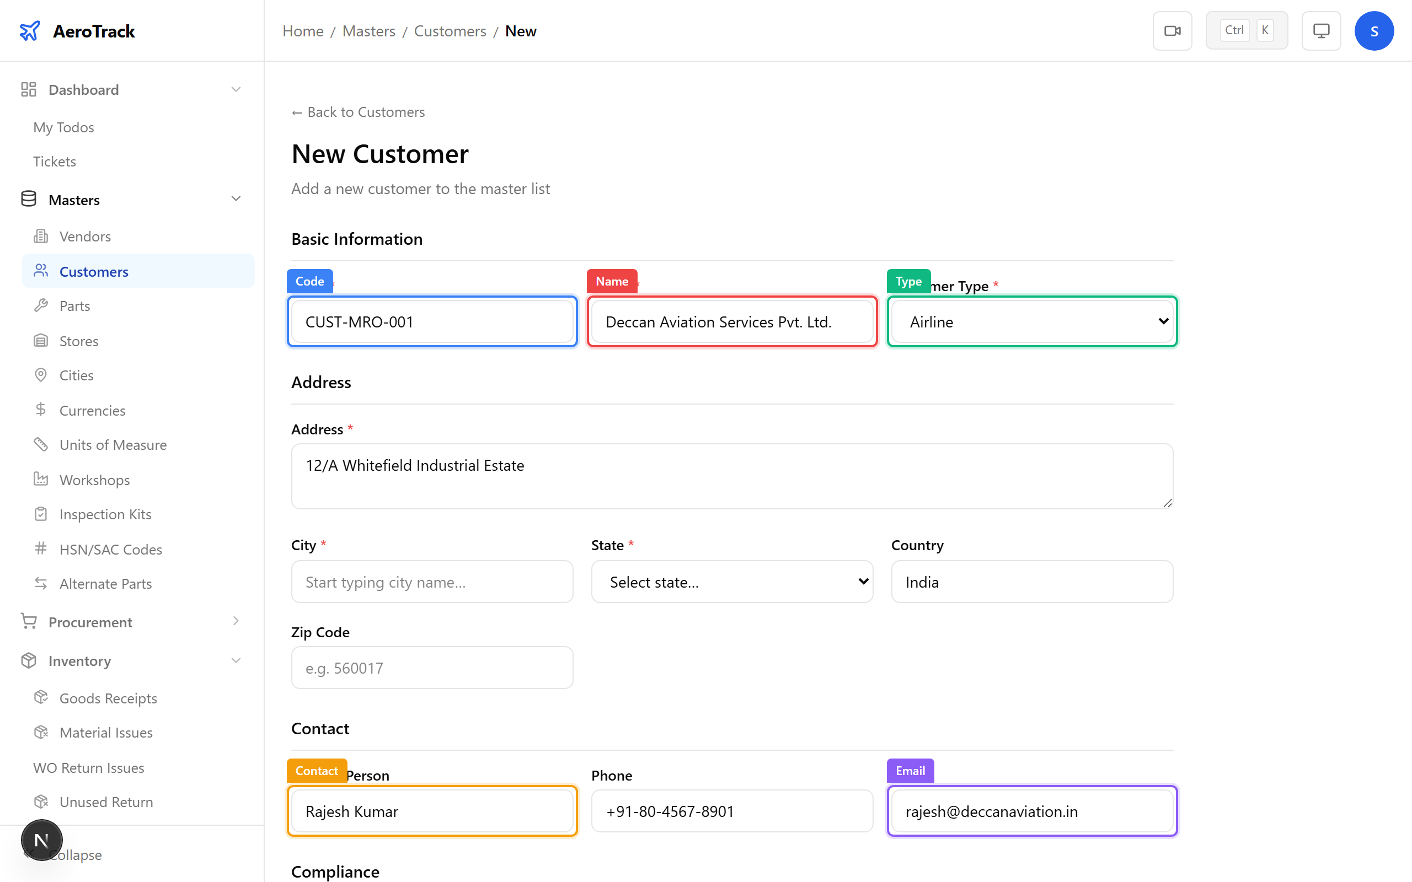Open the State selection dropdown
The height and width of the screenshot is (882, 1412).
click(731, 582)
